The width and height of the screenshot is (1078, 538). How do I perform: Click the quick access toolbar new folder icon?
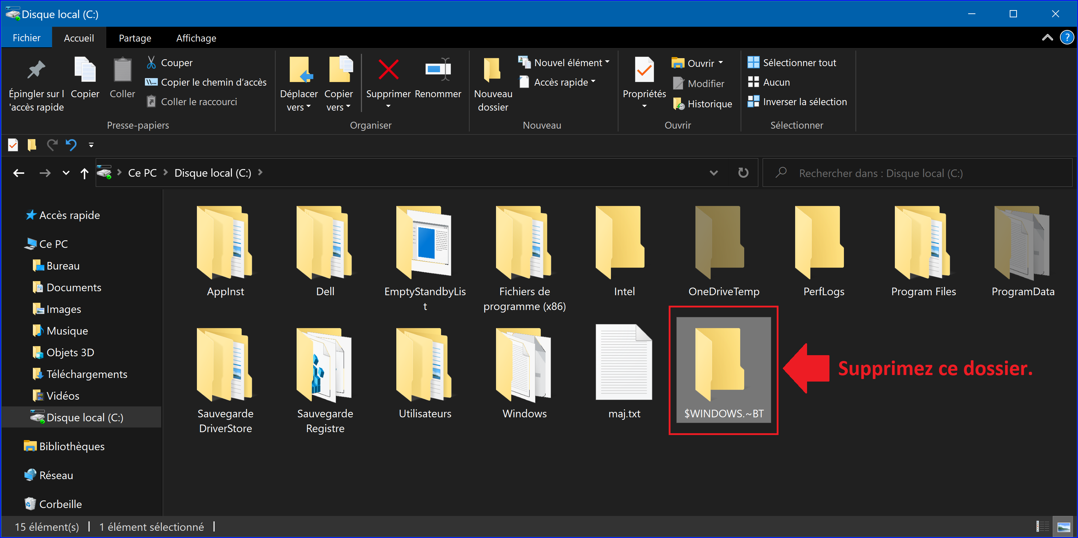click(32, 145)
